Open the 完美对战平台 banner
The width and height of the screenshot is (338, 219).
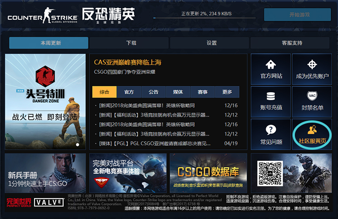[x=128, y=173]
